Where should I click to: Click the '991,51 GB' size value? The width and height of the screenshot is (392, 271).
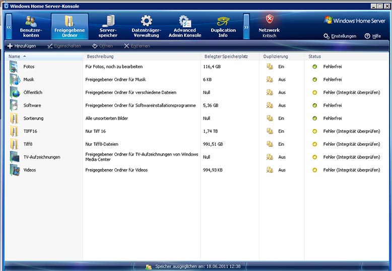click(213, 144)
